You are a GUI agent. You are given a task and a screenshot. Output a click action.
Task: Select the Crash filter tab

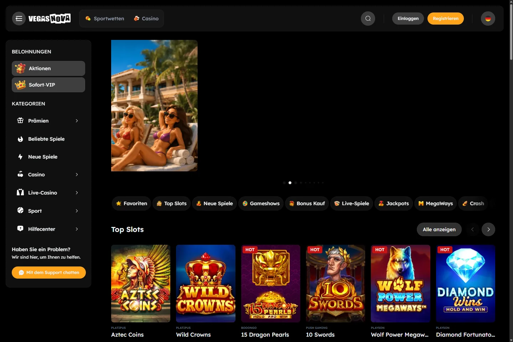[x=473, y=203]
